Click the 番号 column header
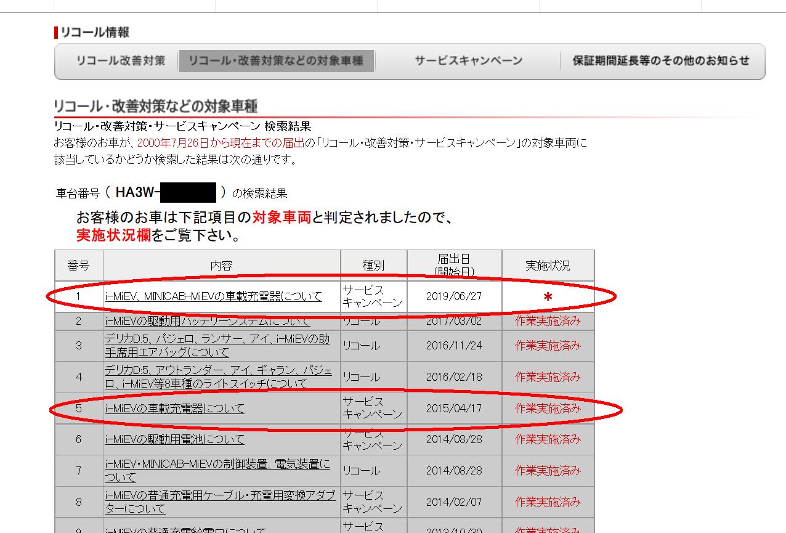The image size is (786, 533). pos(78,266)
